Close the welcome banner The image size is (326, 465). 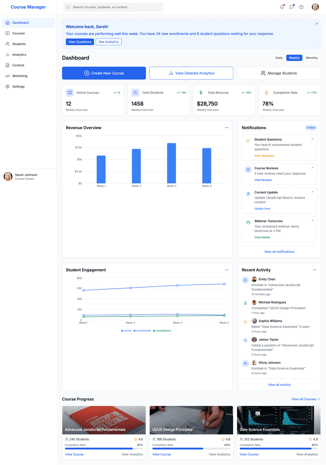pyautogui.click(x=317, y=24)
